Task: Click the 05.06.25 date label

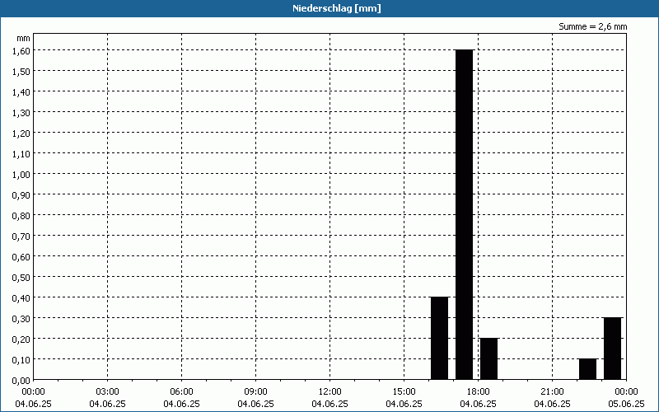Action: pos(626,404)
